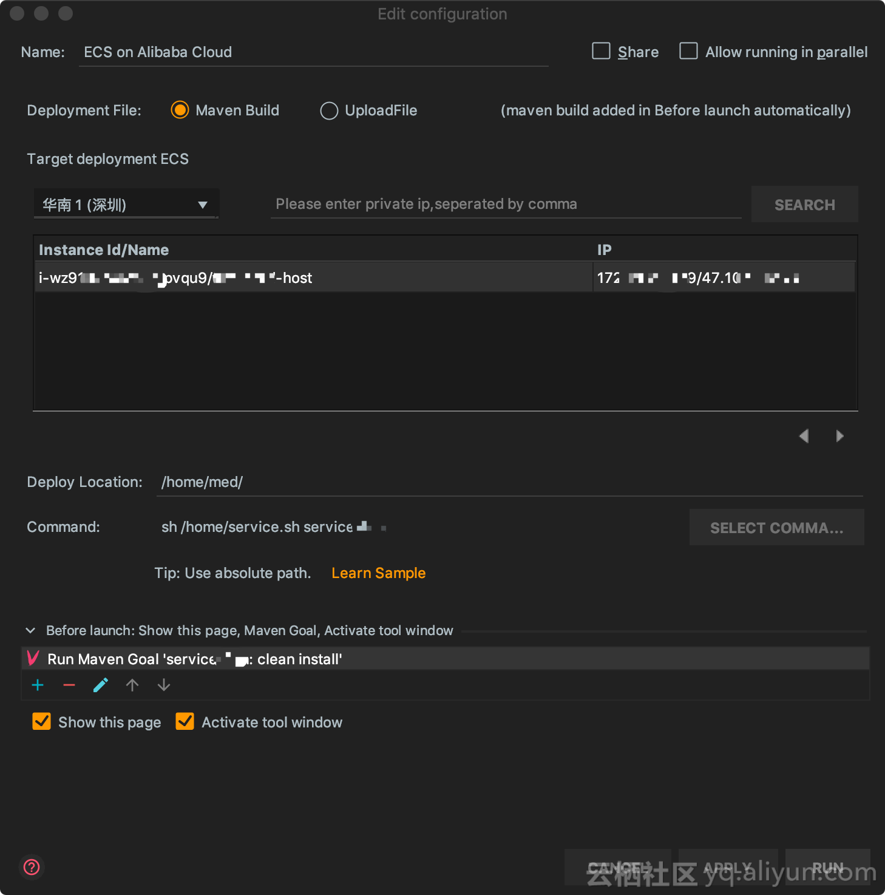Open the Learn Sample link
The image size is (885, 895).
coord(378,573)
